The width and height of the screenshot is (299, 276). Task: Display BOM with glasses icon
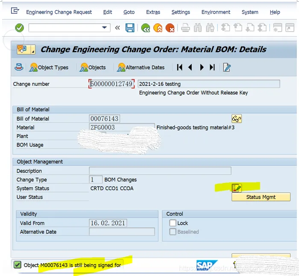tap(237, 119)
